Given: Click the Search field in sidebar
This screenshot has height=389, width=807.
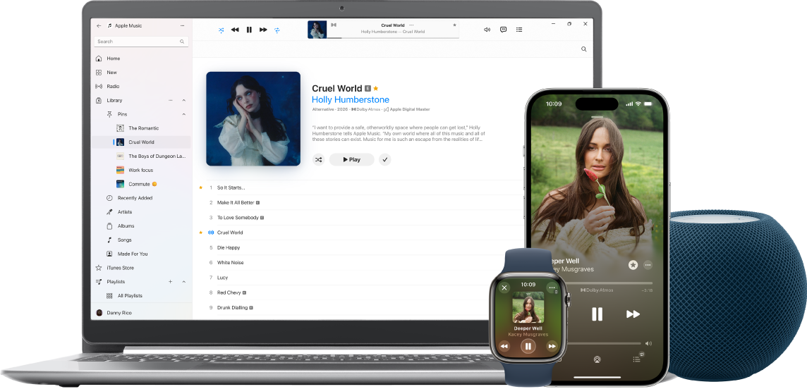Looking at the screenshot, I should coord(141,42).
